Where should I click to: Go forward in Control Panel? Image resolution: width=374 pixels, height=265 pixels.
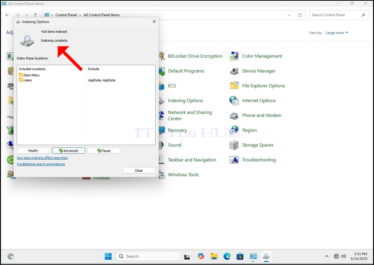click(x=18, y=15)
